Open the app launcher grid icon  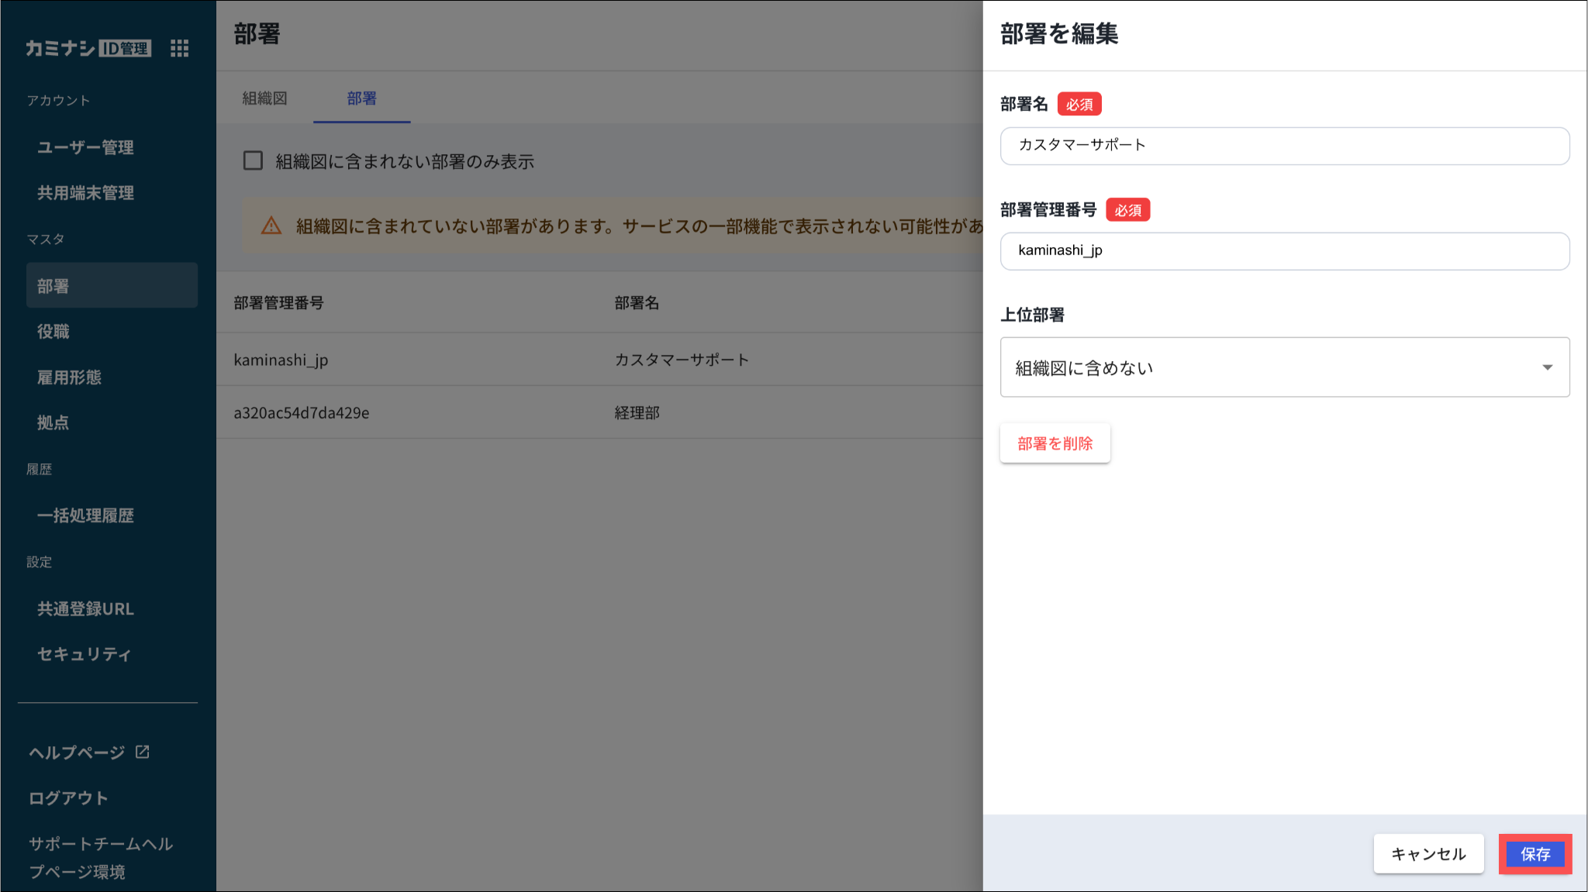coord(179,49)
